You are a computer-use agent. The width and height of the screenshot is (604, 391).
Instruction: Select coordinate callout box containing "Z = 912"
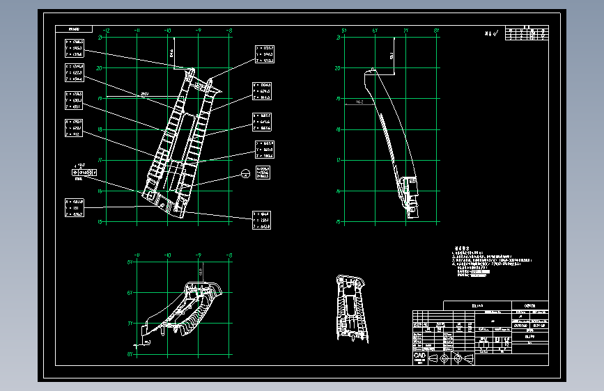tap(74, 128)
